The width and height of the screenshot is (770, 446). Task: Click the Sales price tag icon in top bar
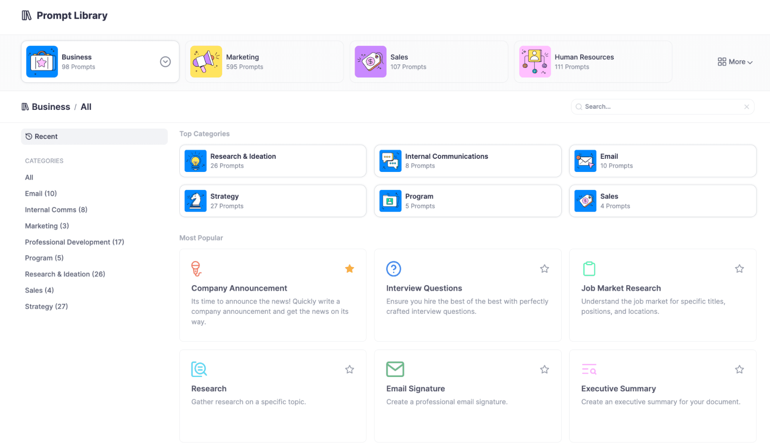370,62
